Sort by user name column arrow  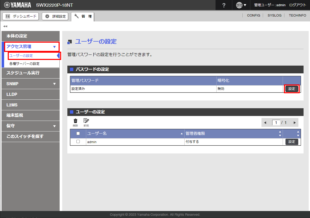(x=182, y=134)
